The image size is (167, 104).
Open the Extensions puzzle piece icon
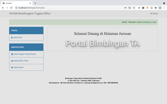tap(156, 8)
